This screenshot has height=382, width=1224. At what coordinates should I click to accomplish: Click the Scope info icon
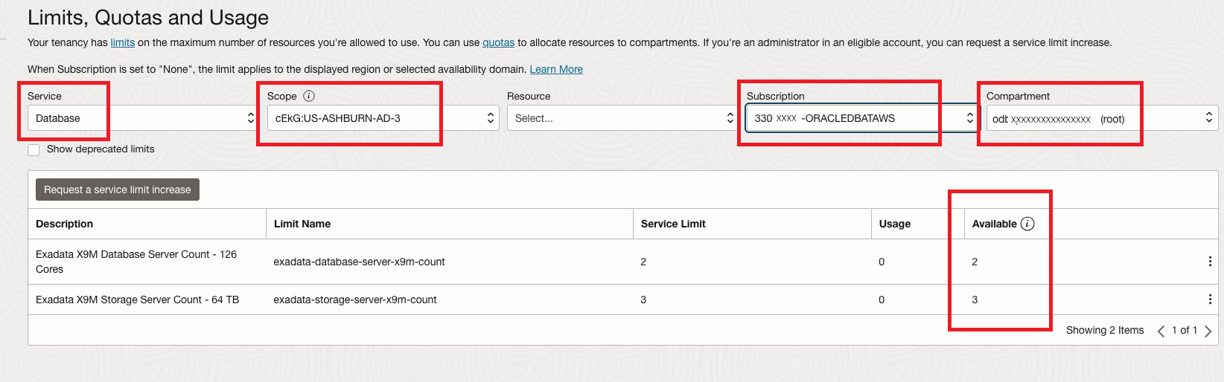pos(309,96)
